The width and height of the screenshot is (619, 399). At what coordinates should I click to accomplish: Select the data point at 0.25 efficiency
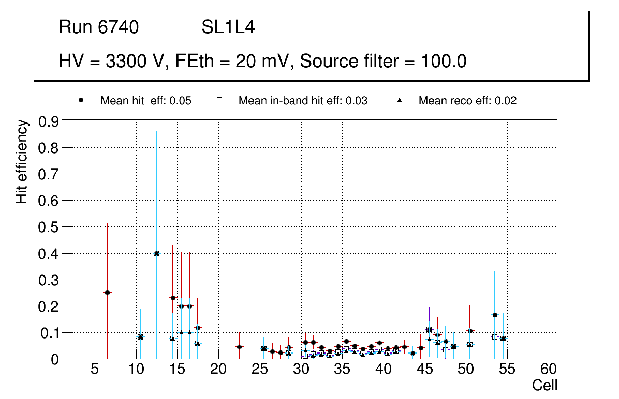pyautogui.click(x=107, y=293)
